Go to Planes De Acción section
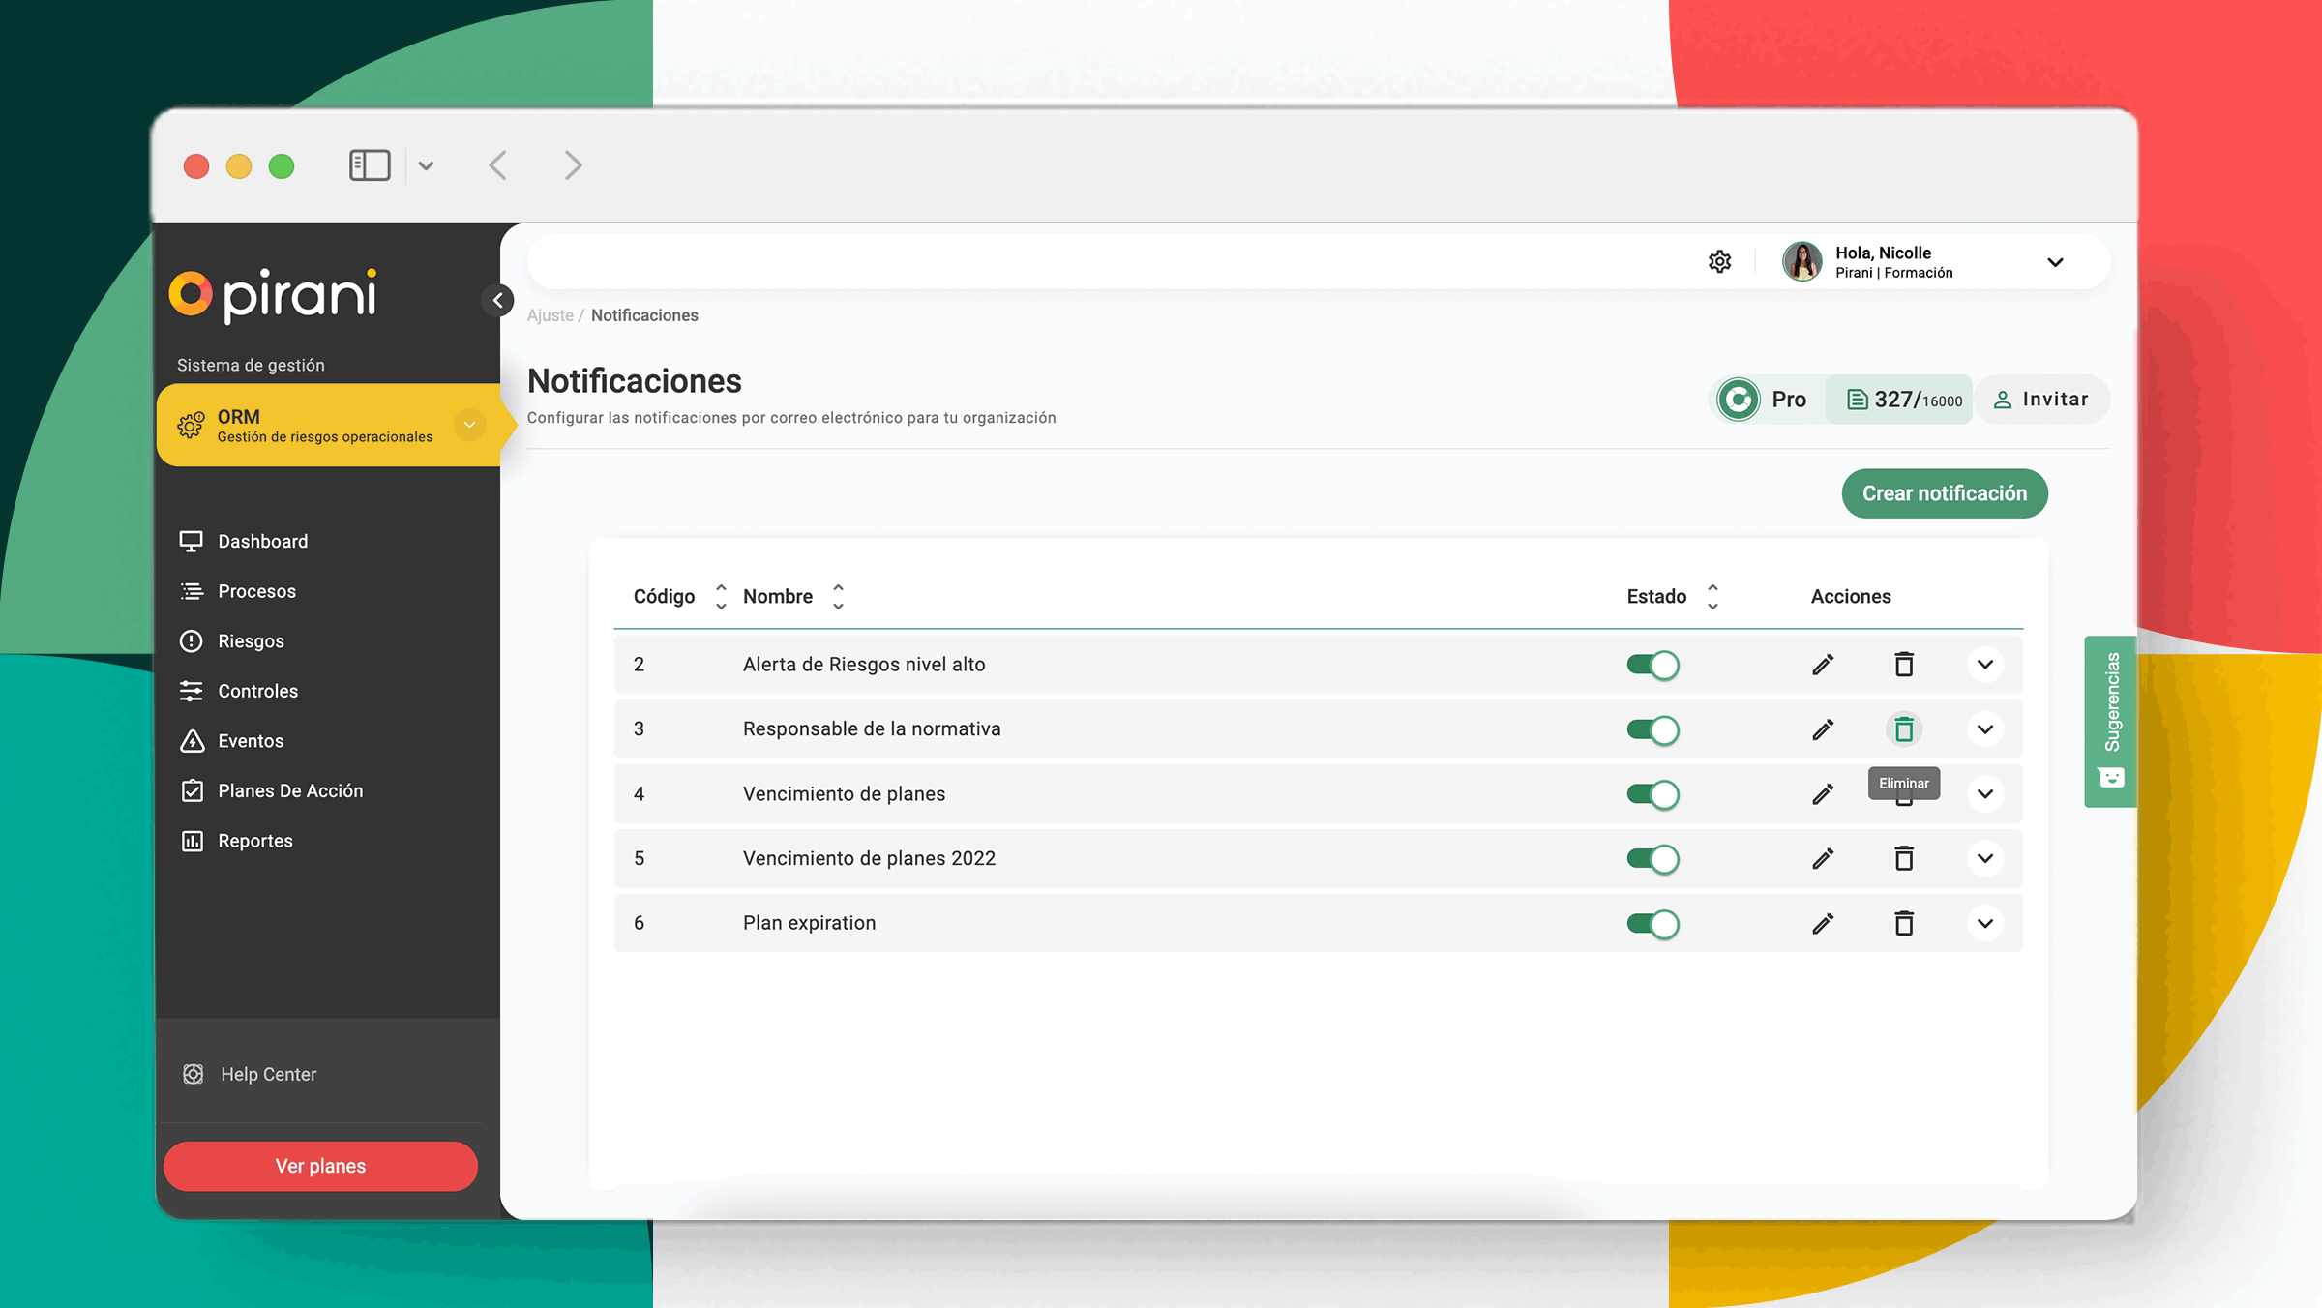Screen dimensions: 2322x1308 coord(290,790)
